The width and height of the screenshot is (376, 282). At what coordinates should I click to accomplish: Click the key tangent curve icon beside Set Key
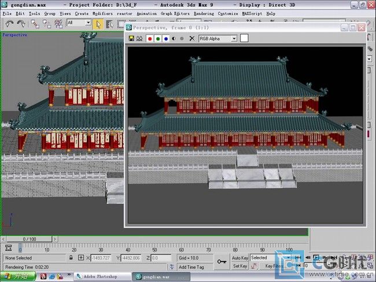click(x=254, y=266)
